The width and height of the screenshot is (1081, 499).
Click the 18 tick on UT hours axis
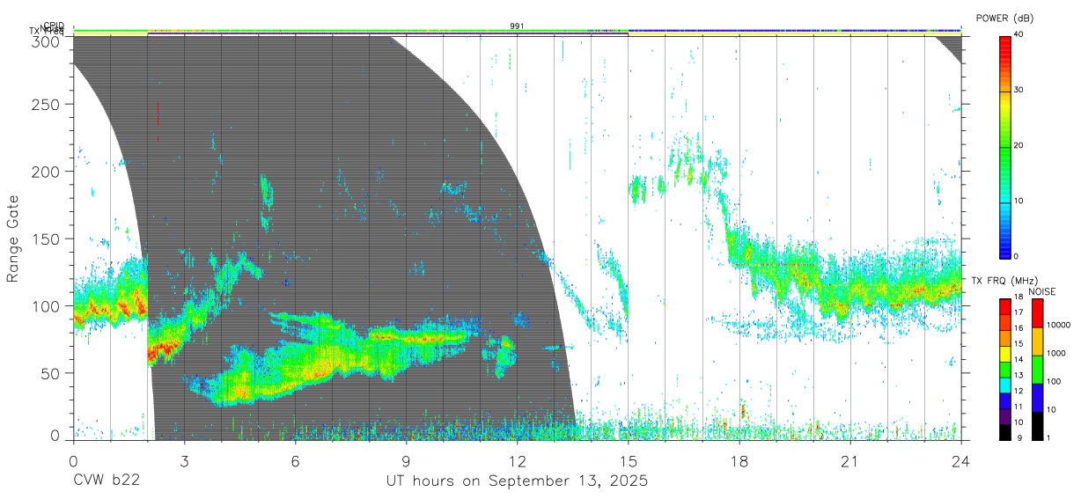pos(739,462)
